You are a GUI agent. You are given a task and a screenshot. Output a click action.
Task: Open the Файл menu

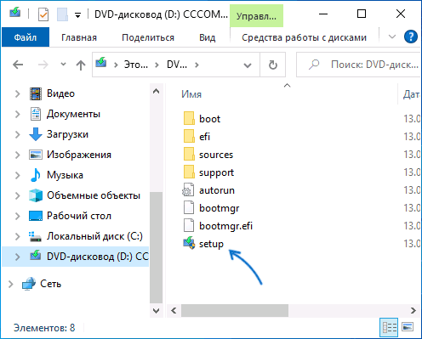pos(26,37)
